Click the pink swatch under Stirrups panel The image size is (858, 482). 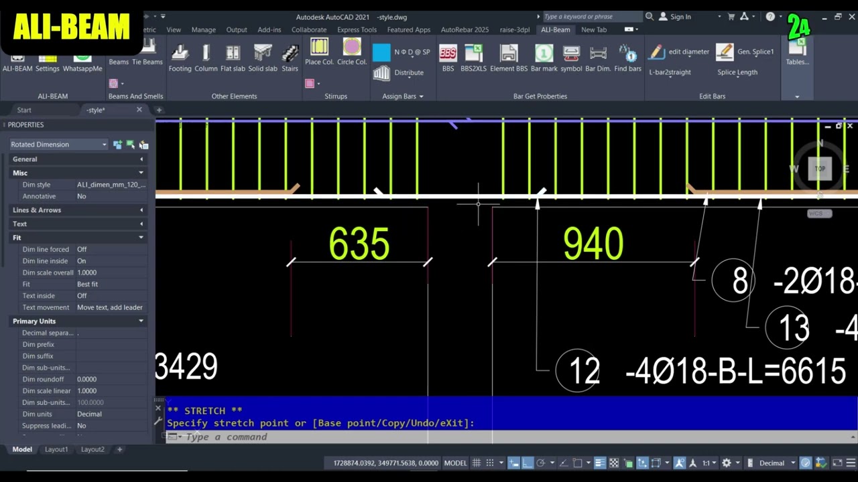tap(310, 83)
